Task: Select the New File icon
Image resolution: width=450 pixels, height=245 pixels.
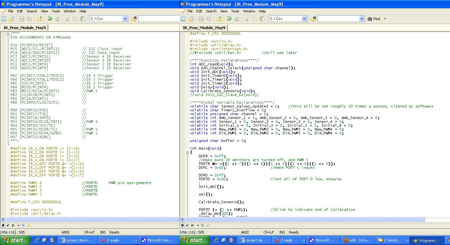Action: [4, 19]
